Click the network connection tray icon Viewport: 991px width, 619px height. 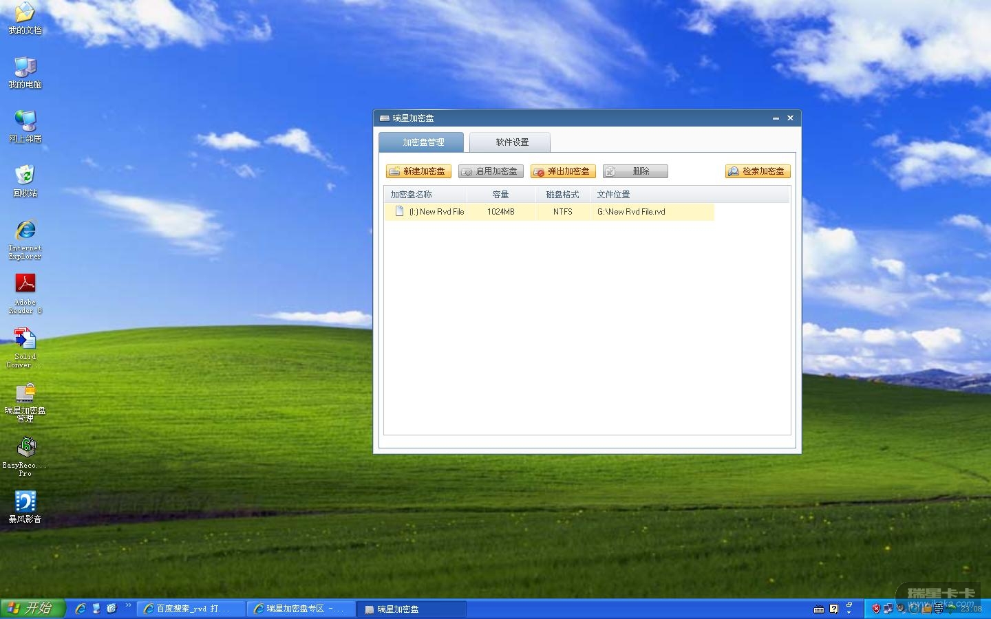[888, 608]
